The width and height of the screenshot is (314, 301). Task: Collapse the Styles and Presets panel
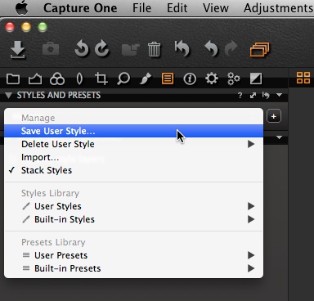[x=9, y=95]
